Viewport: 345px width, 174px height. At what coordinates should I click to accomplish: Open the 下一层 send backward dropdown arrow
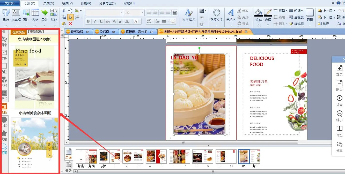click(x=334, y=17)
